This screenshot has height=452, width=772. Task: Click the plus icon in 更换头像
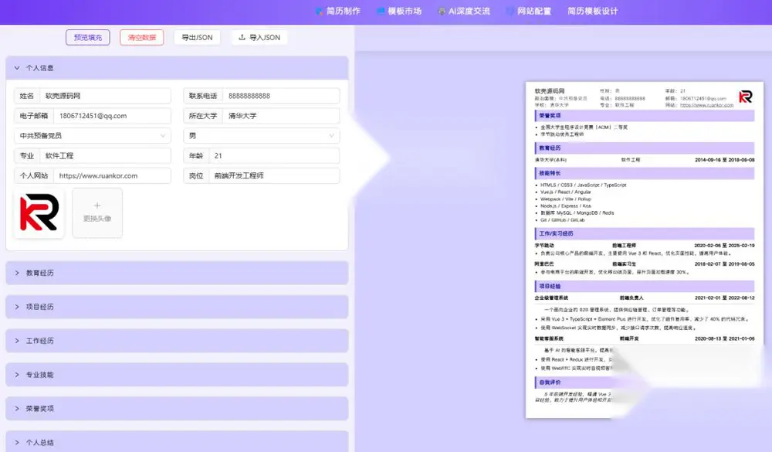click(97, 206)
